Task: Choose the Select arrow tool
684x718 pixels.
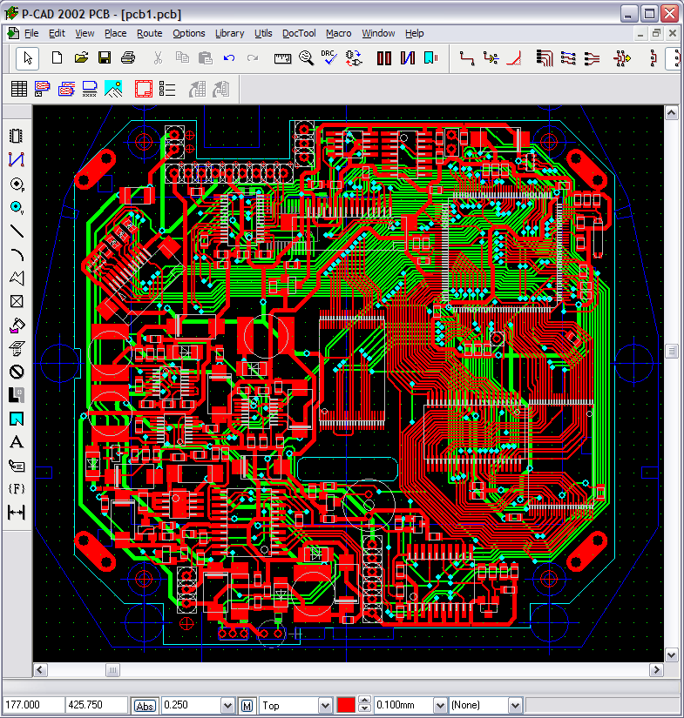Action: pyautogui.click(x=28, y=58)
